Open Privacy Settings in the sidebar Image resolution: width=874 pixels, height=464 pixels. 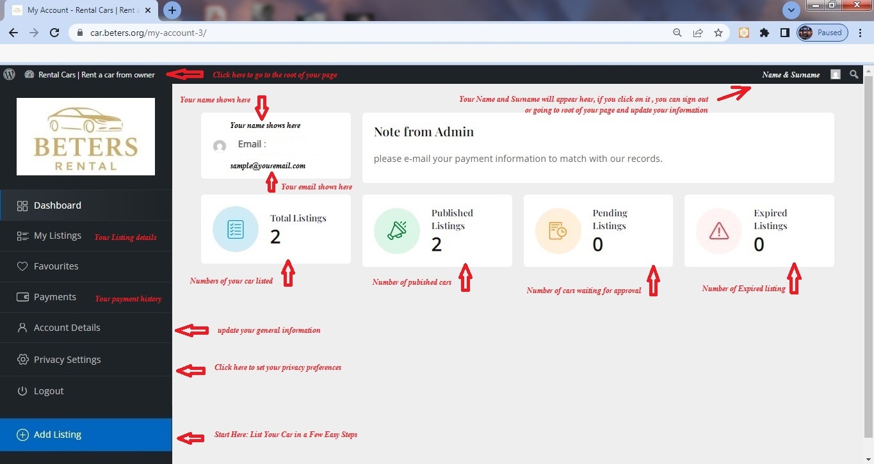pos(86,360)
